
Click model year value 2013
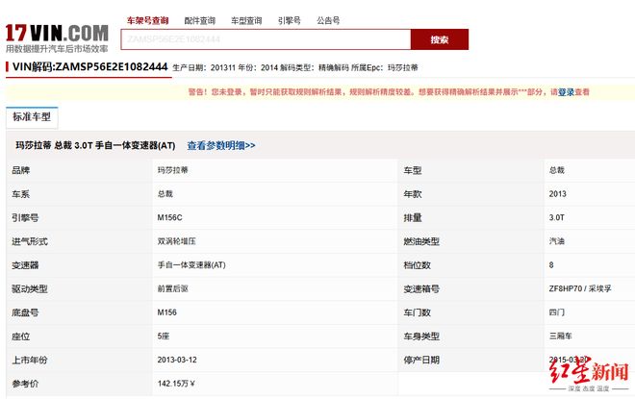click(558, 194)
